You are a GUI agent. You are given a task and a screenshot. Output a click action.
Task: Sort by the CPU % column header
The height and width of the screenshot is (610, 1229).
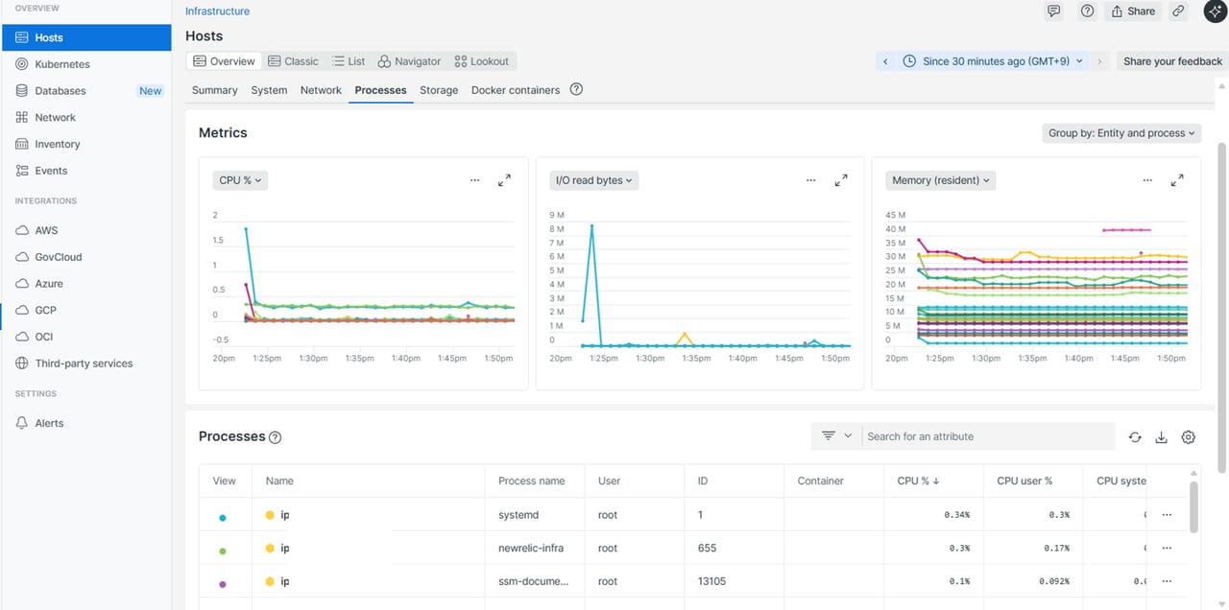point(917,481)
